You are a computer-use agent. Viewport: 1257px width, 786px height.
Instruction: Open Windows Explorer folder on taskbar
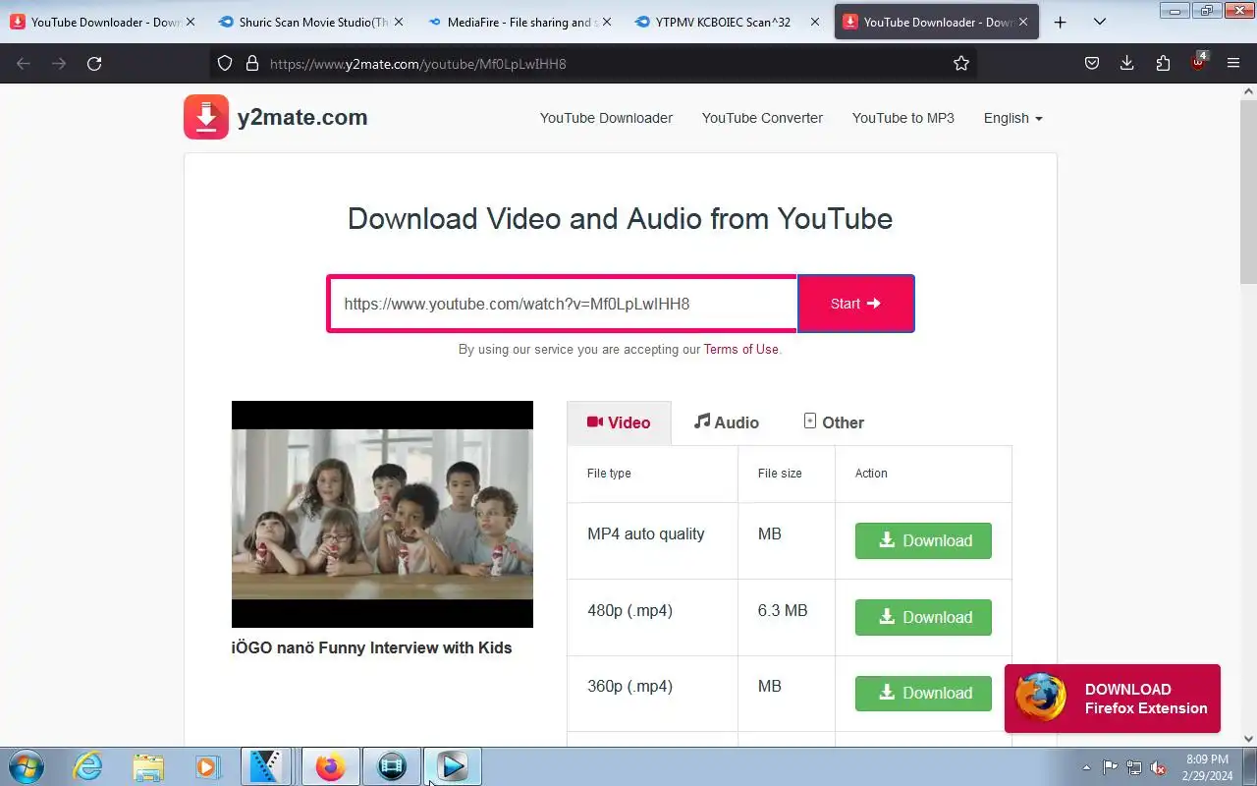pos(147,766)
